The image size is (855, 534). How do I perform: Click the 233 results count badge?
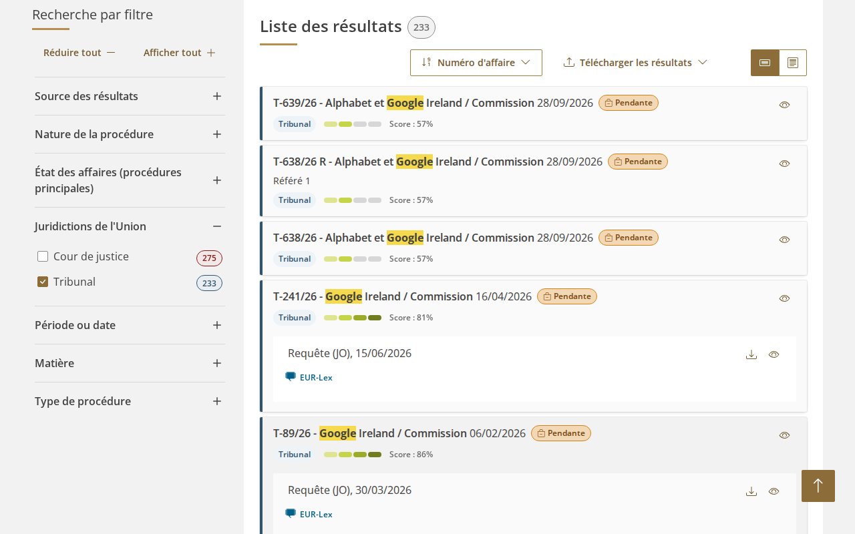tap(421, 27)
